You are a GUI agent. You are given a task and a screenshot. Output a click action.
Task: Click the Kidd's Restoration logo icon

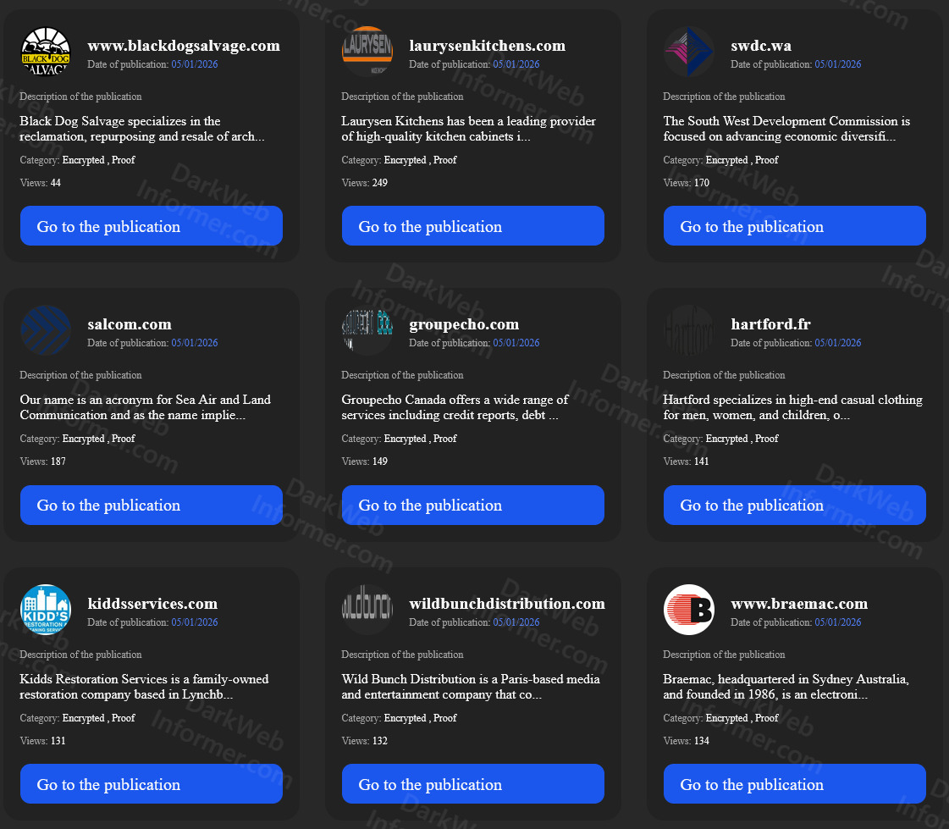click(x=45, y=610)
